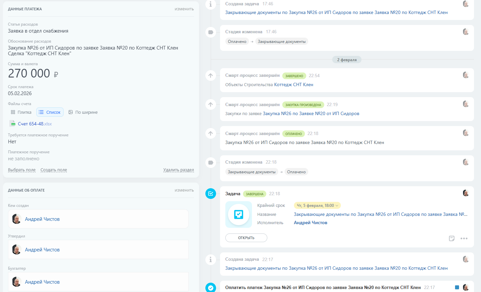The width and height of the screenshot is (481, 292).
Task: Click the large task thumbnail icon
Action: (x=239, y=215)
